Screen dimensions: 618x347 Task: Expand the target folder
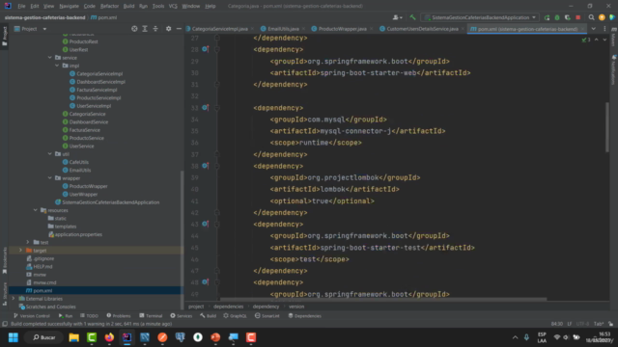[20, 251]
